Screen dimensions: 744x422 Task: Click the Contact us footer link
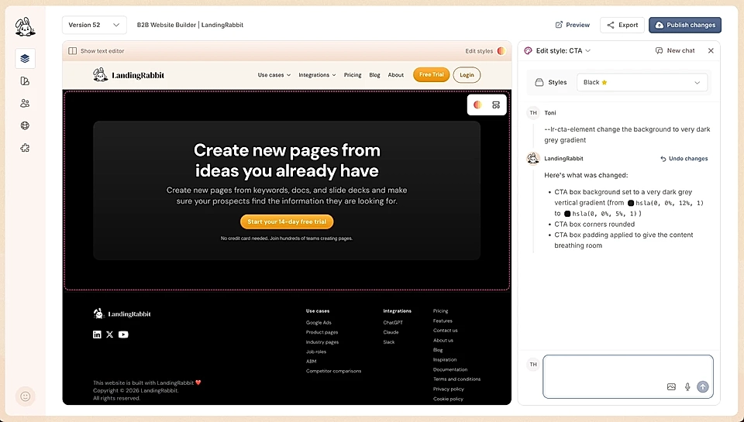445,331
